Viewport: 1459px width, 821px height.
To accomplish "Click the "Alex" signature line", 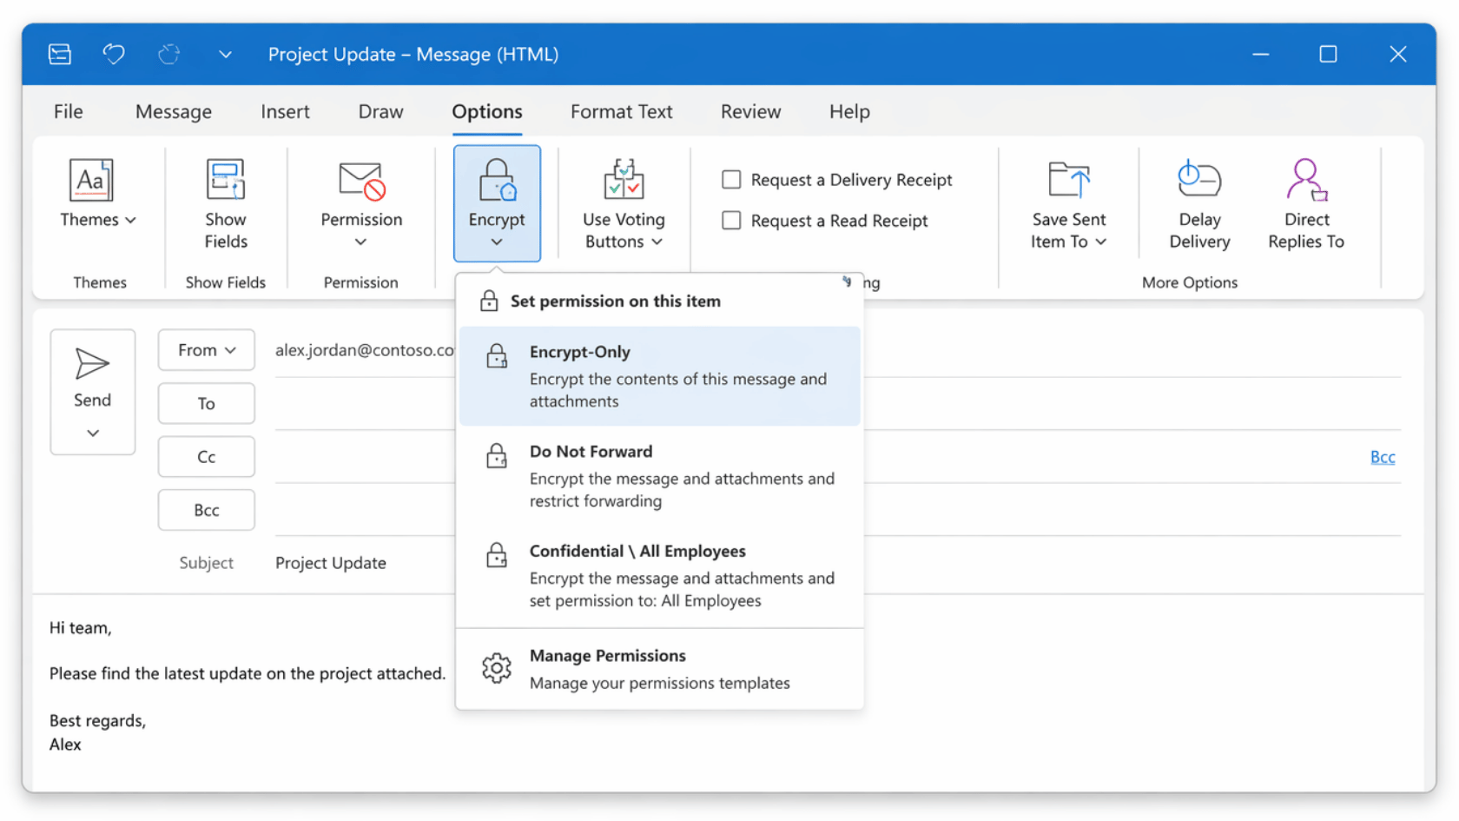I will (65, 745).
